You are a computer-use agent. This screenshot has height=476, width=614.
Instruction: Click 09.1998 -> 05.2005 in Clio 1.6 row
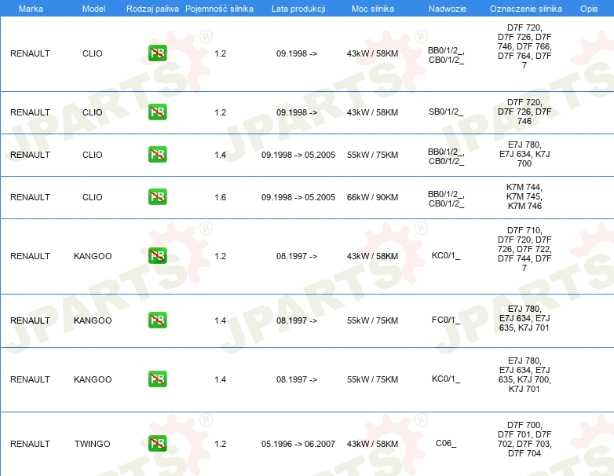[298, 197]
